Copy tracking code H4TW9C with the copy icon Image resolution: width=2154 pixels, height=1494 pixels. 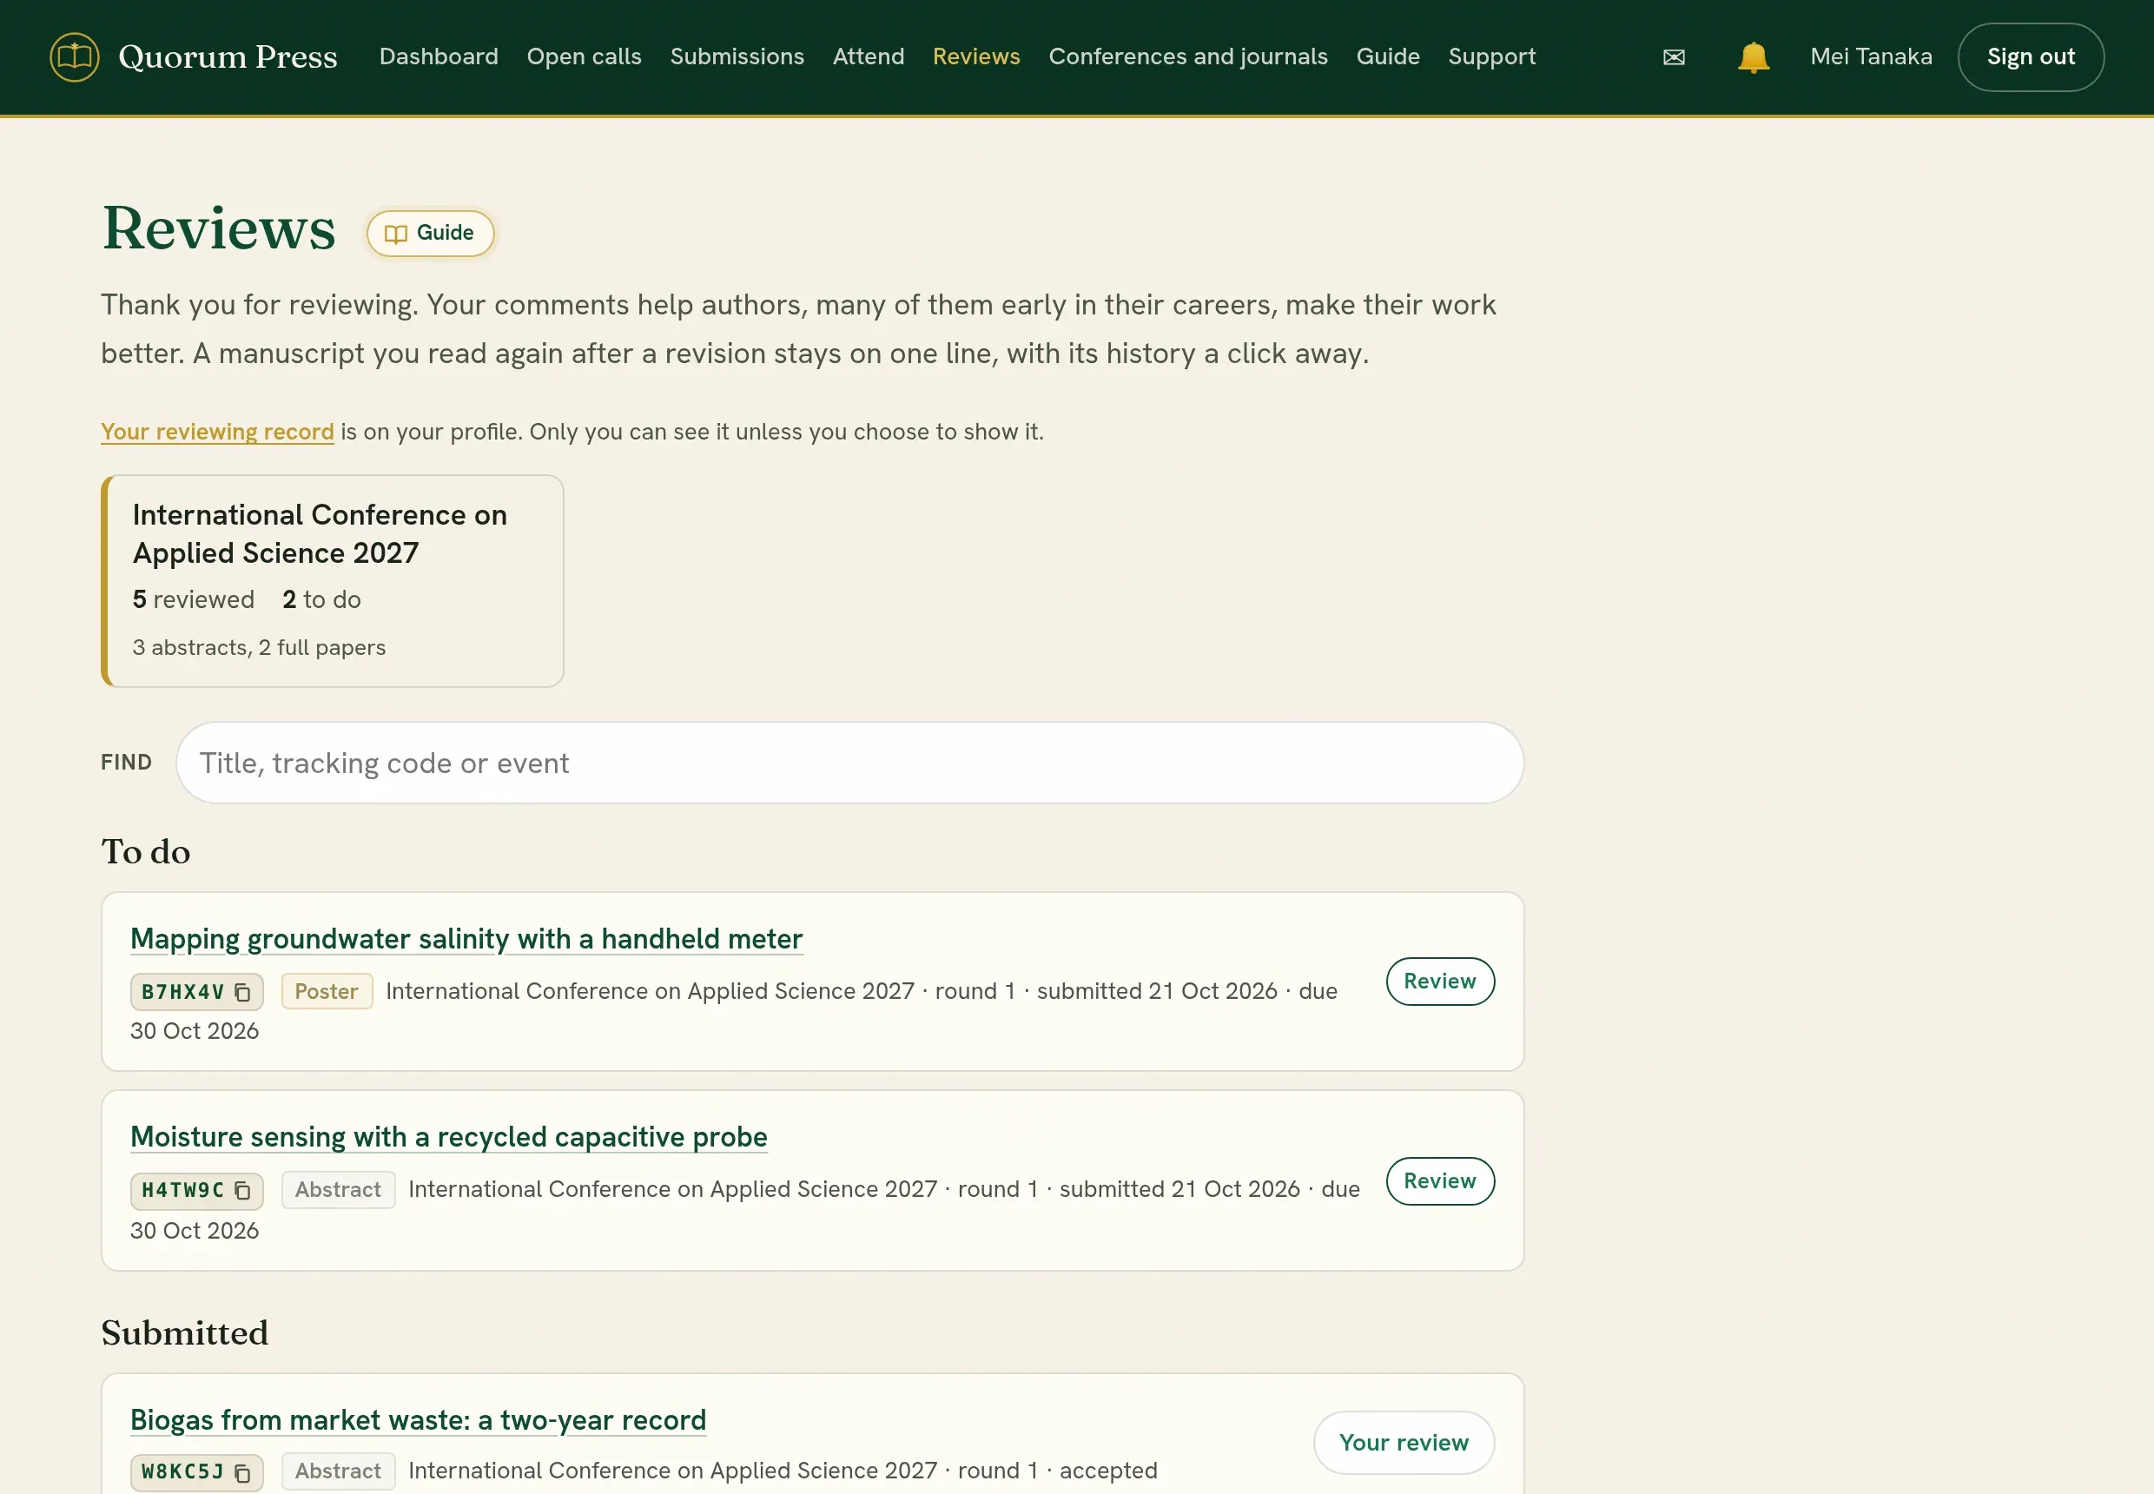pyautogui.click(x=242, y=1191)
